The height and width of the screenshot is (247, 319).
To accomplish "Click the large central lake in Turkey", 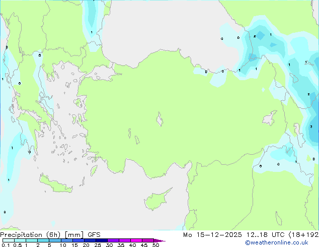I will [159, 119].
